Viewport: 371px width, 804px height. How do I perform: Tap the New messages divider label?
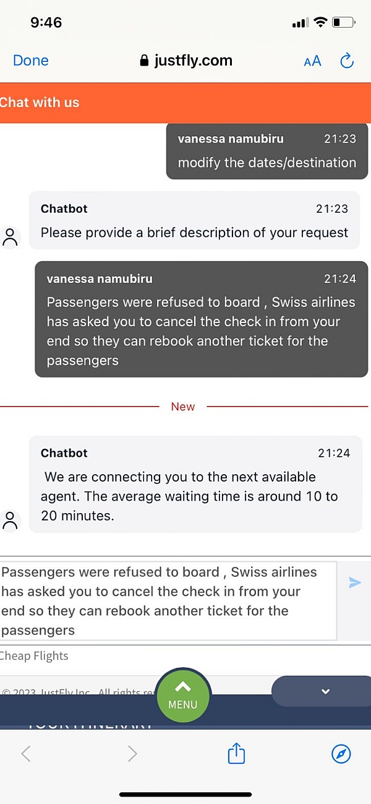[x=183, y=407]
